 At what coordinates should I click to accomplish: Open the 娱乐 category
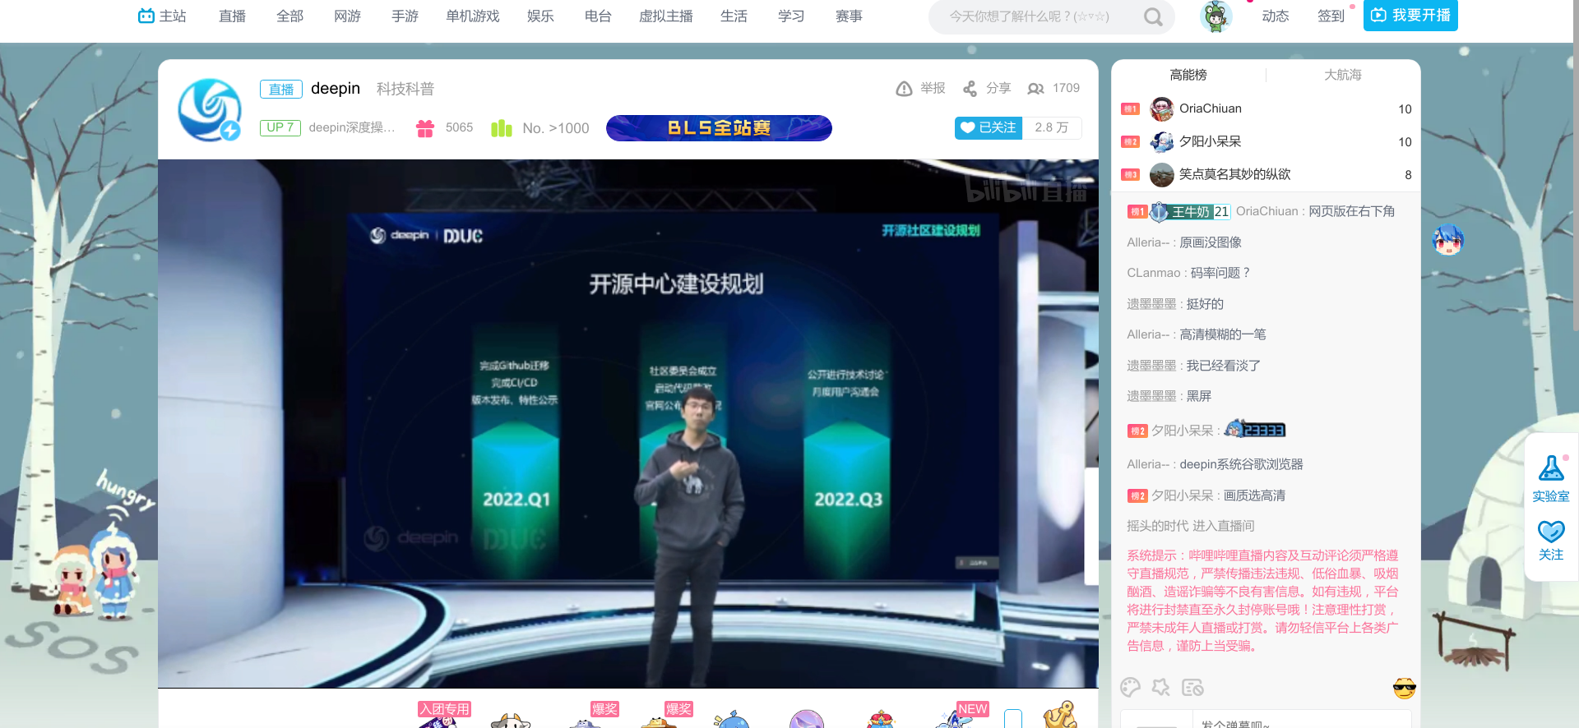click(540, 16)
